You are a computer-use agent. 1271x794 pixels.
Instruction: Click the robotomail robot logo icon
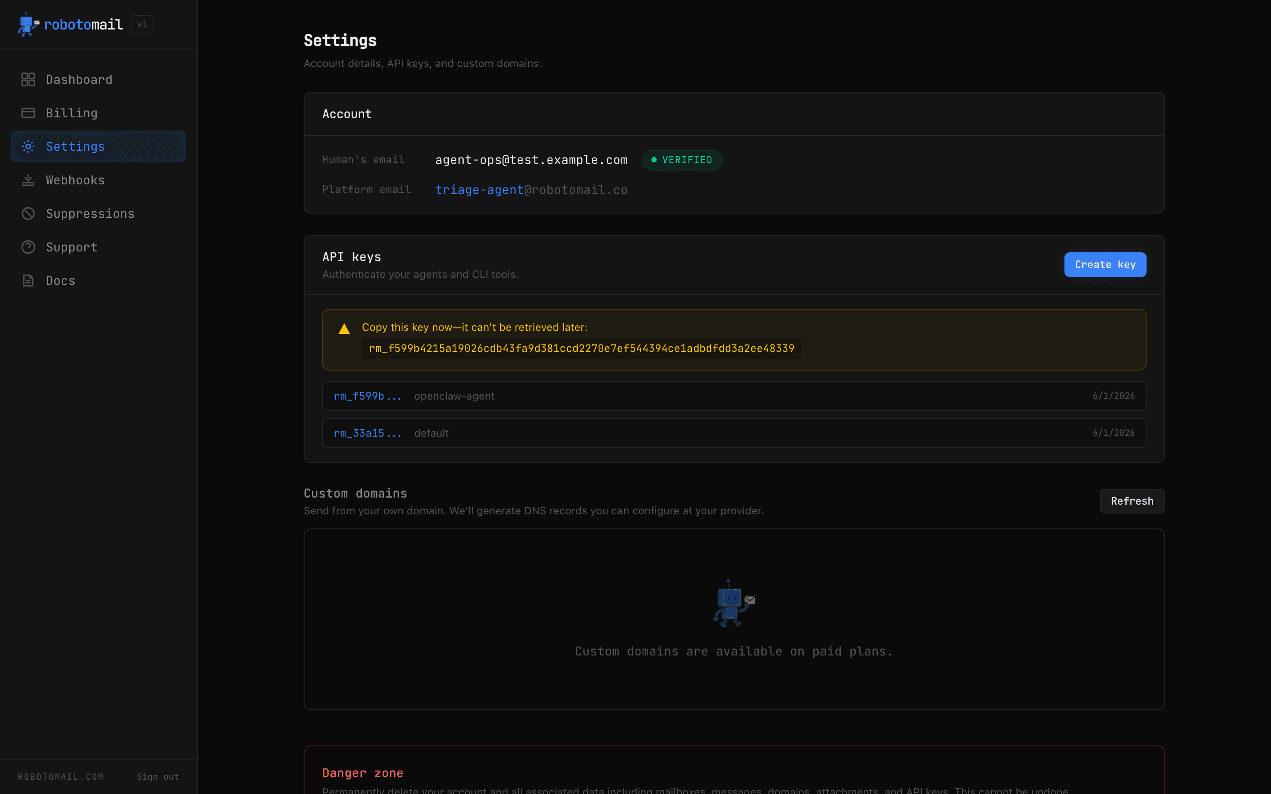28,24
